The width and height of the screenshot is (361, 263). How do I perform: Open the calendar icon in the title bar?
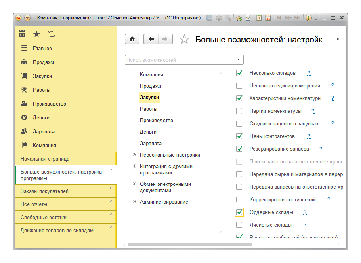tap(268, 18)
